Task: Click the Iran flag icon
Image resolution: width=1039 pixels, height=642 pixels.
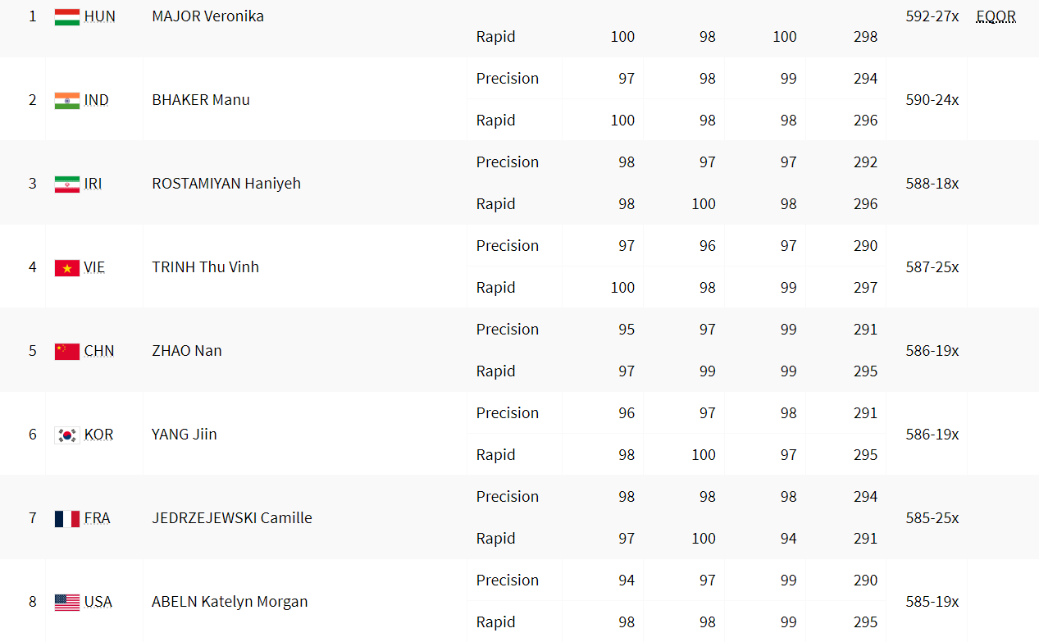Action: pyautogui.click(x=67, y=184)
